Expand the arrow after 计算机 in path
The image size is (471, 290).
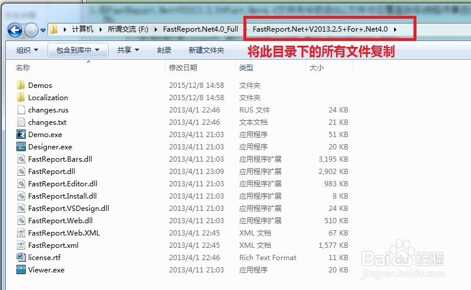pos(101,29)
